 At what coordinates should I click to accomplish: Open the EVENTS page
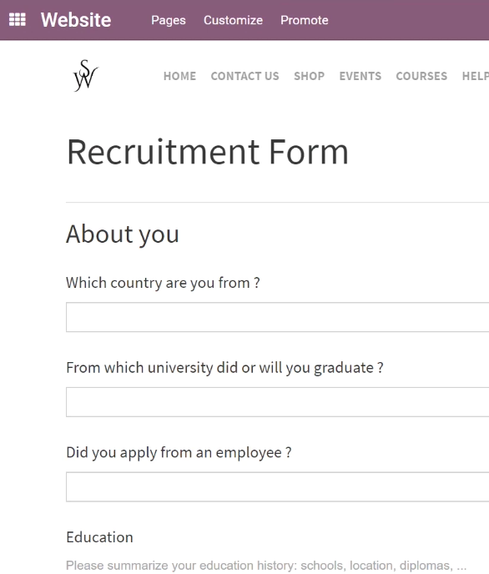point(360,76)
